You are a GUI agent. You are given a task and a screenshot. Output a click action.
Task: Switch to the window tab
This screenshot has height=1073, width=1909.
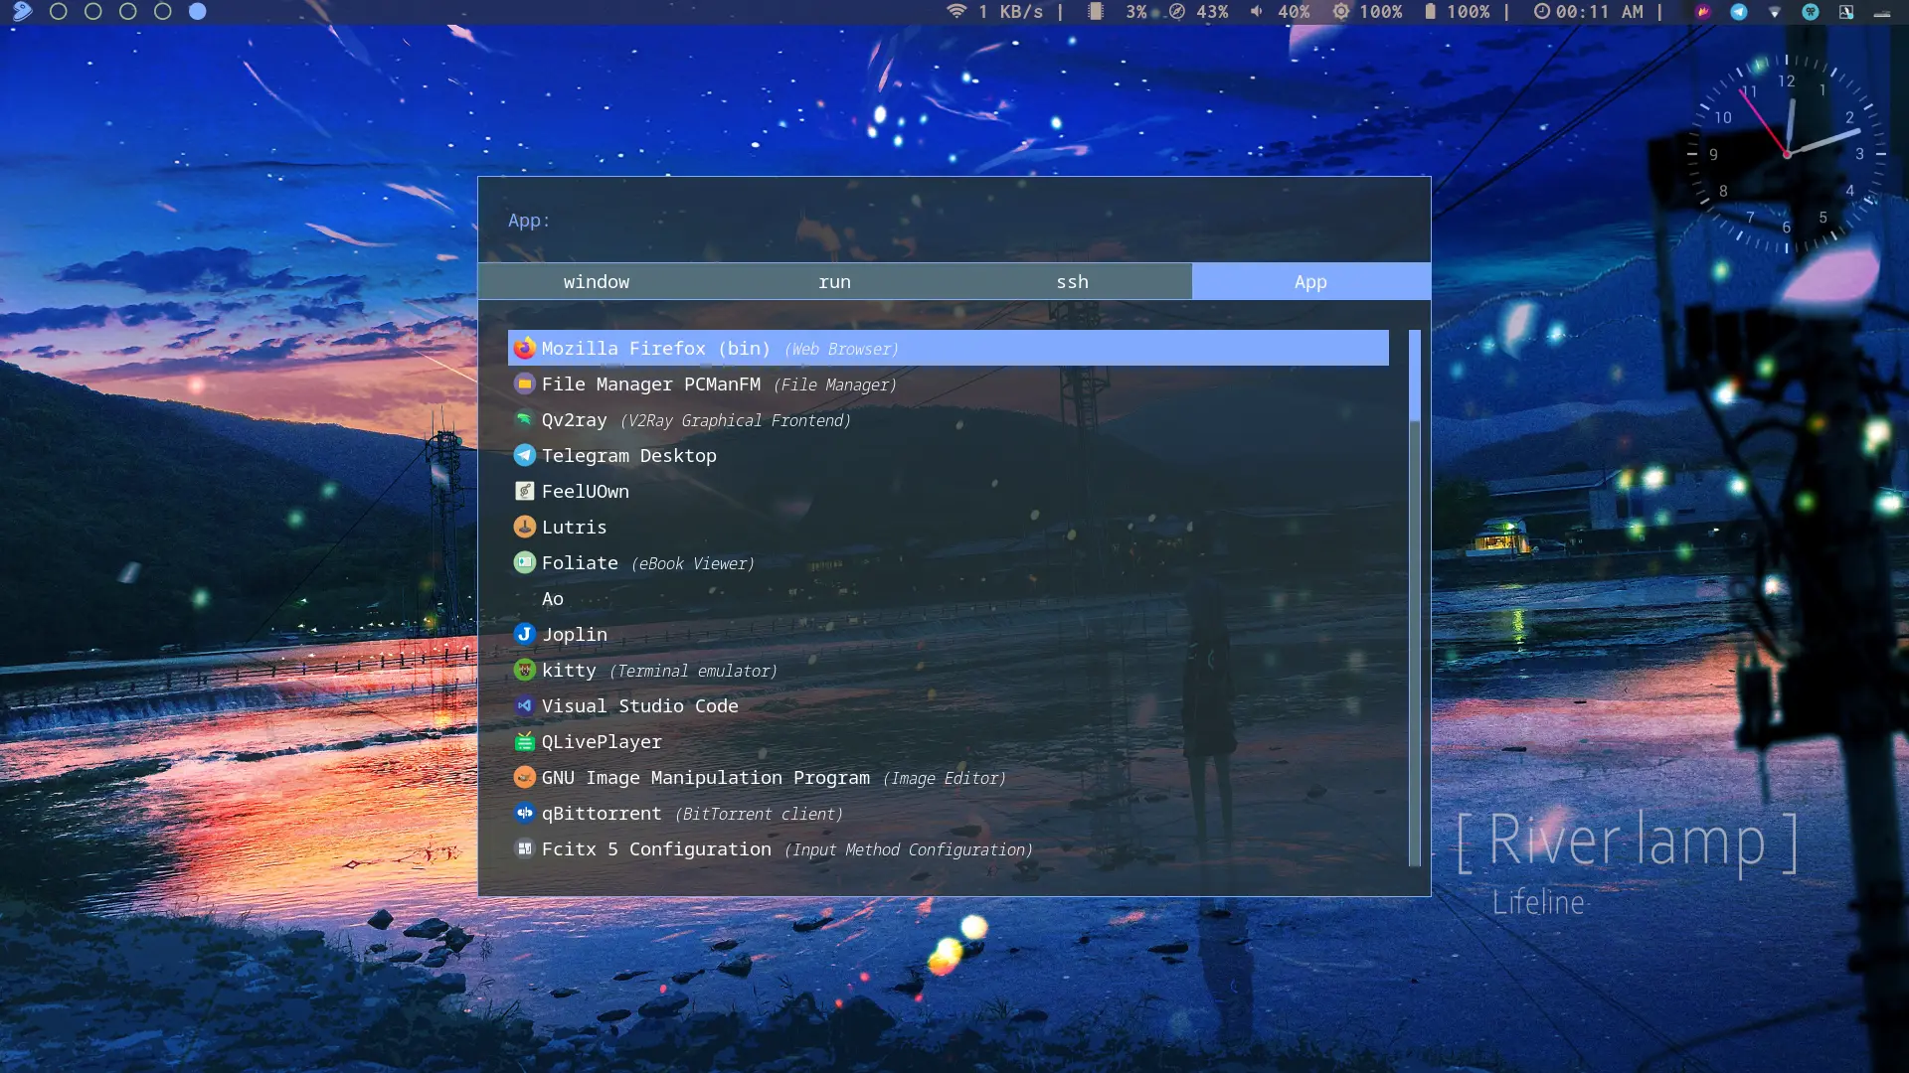pos(597,282)
